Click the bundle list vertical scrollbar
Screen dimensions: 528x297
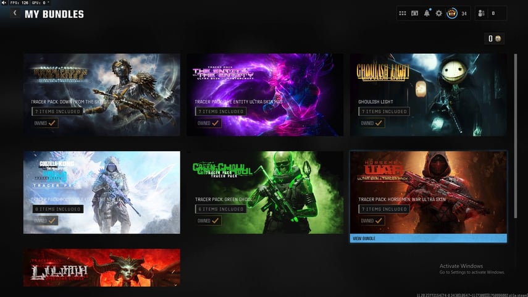pyautogui.click(x=516, y=136)
